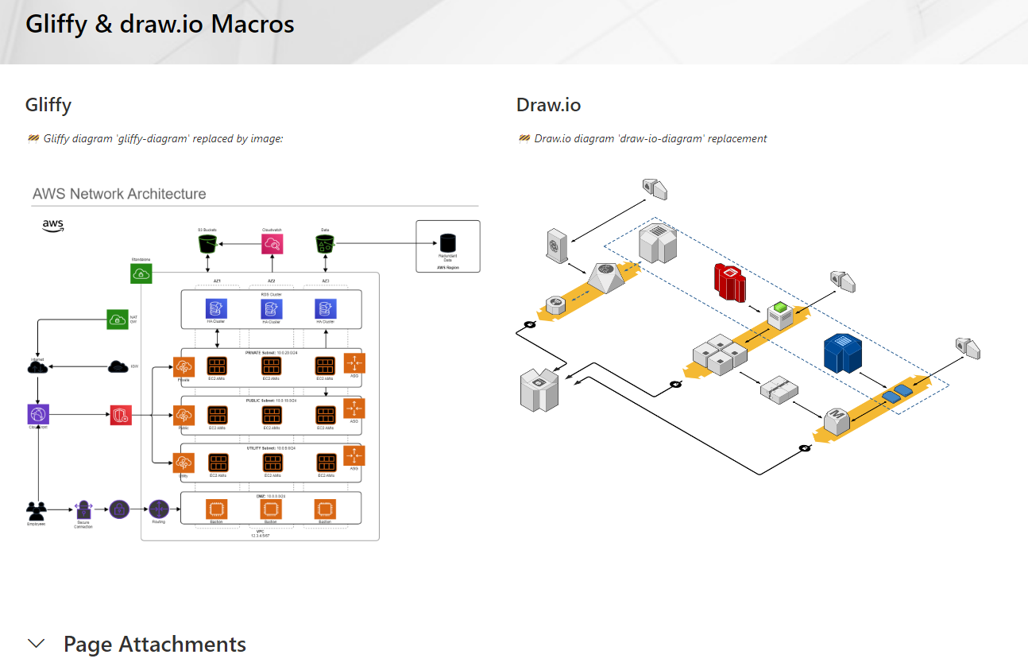Select the Employees people icon
This screenshot has height=670, width=1028.
[x=37, y=510]
